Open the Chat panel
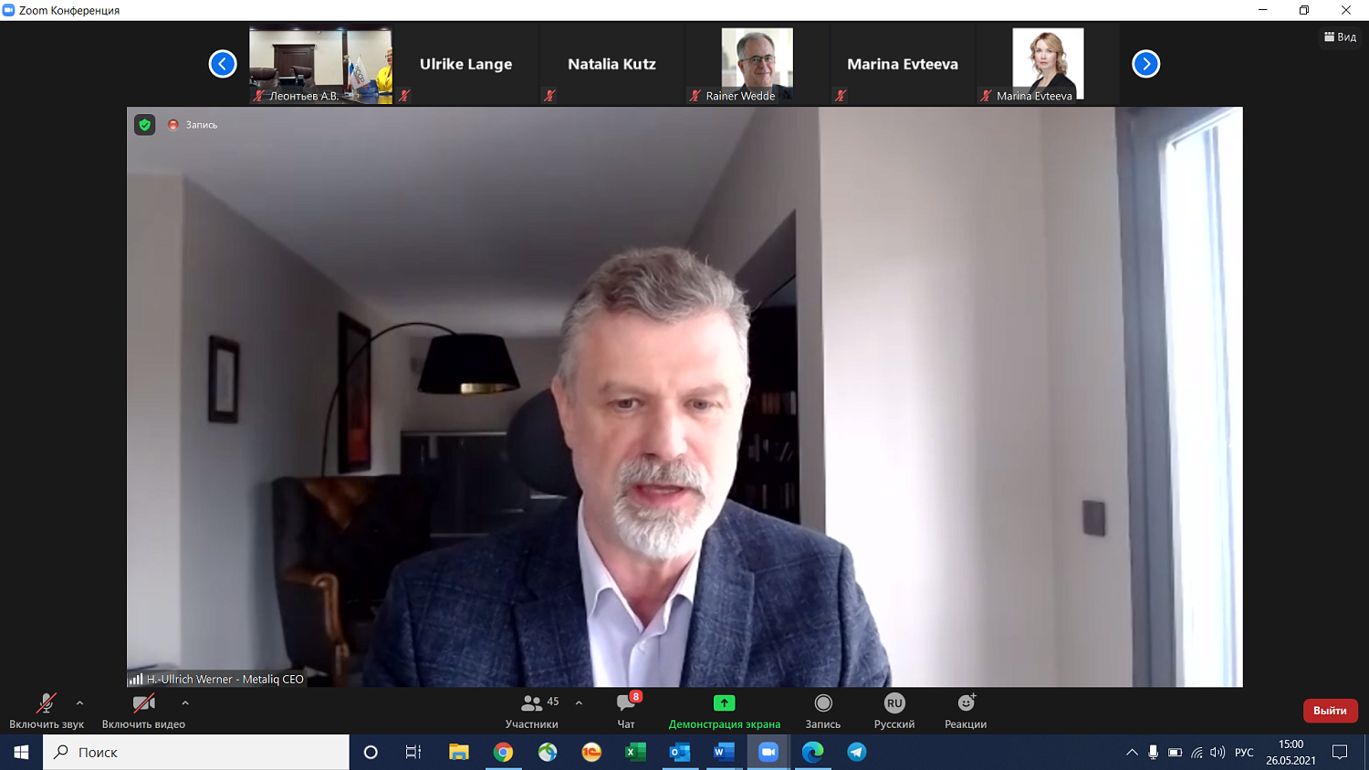Screen dimensions: 1369x770 (626, 703)
